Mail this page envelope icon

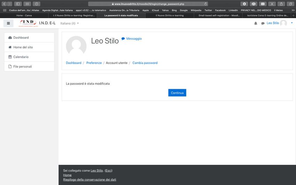[263, 4]
